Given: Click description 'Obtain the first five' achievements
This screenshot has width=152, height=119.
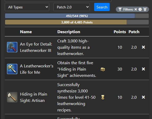Looking at the screenshot, I should (x=77, y=69).
